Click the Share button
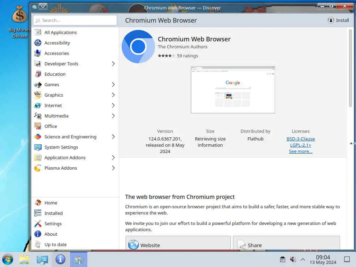 tap(286, 244)
